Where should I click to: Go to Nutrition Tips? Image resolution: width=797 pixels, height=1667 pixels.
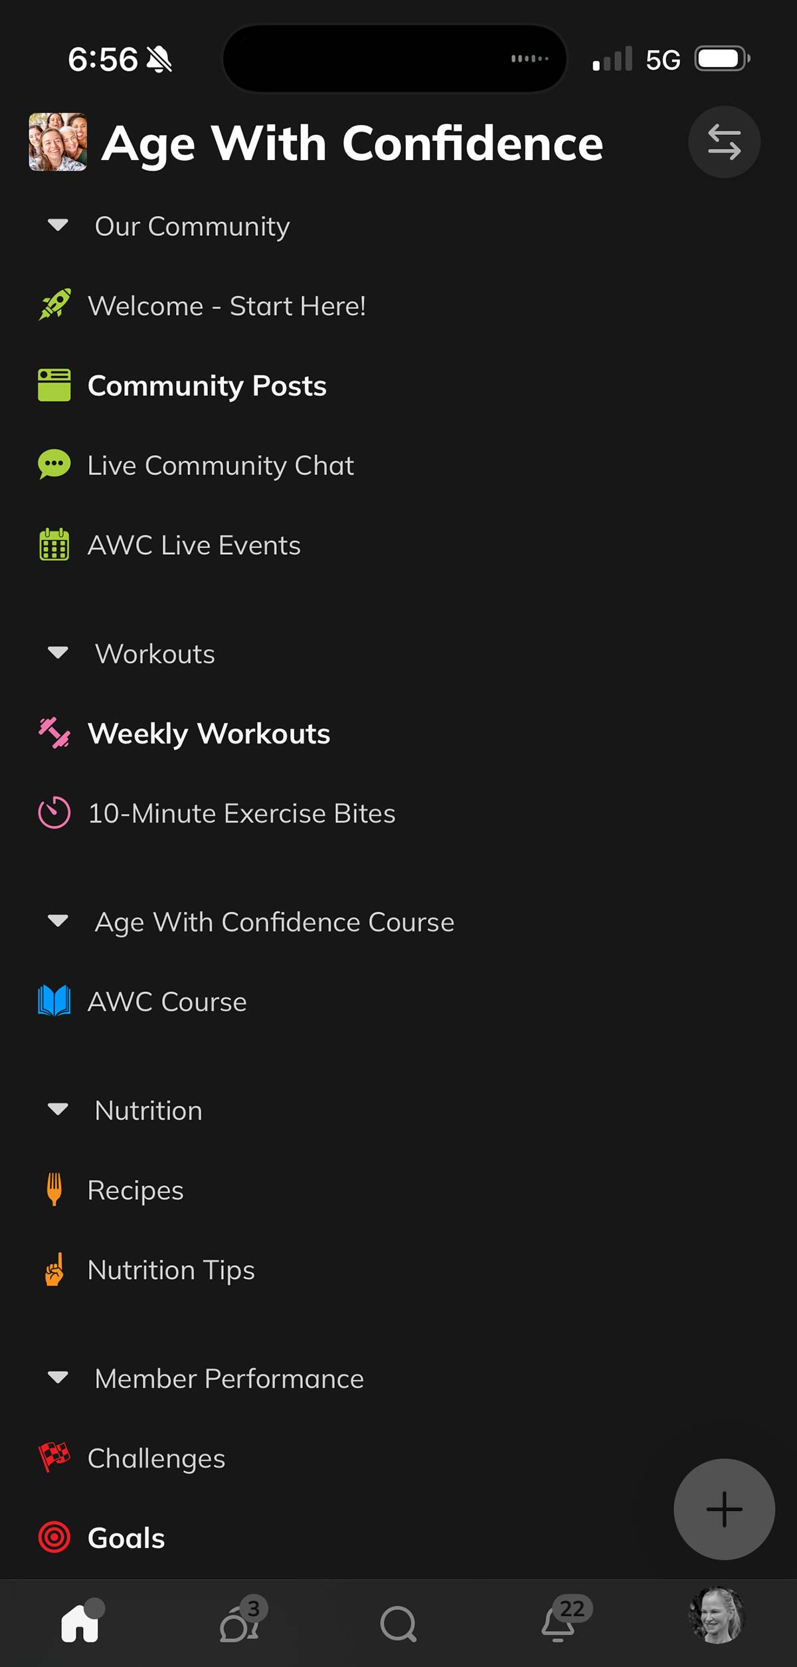coord(171,1270)
